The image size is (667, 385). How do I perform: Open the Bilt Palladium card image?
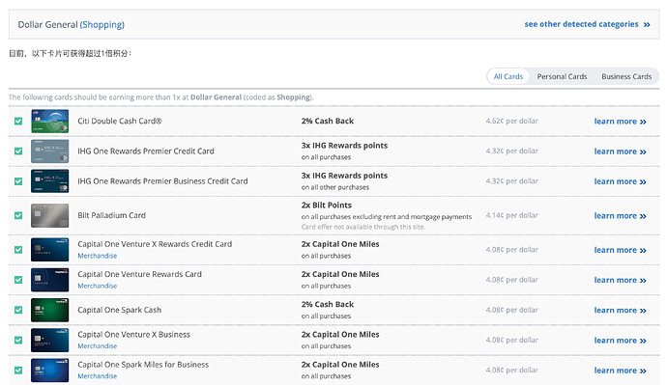49,215
